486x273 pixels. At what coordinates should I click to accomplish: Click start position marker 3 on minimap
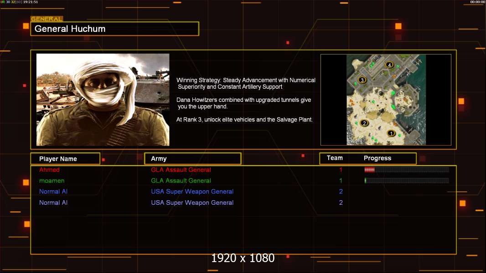362,80
